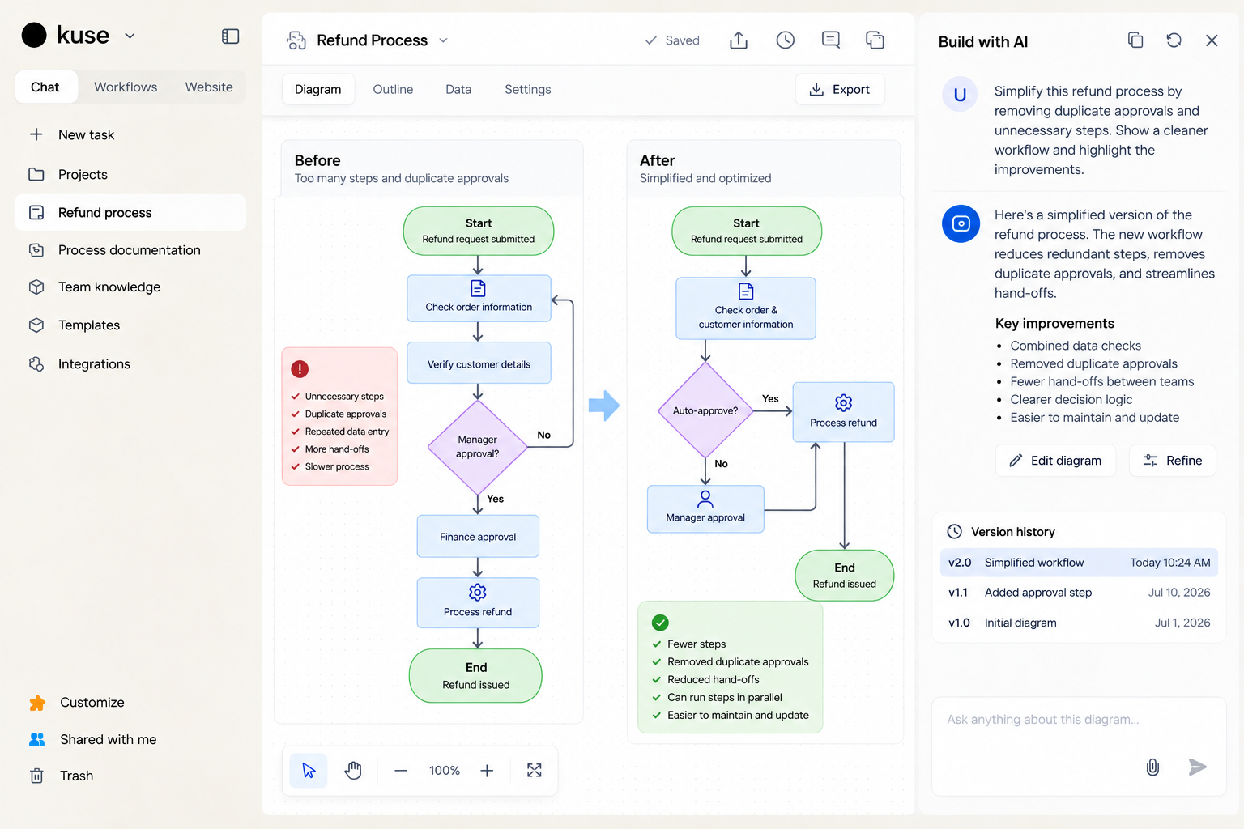
Task: Click the Refund Process workflow icon in header
Action: [296, 40]
